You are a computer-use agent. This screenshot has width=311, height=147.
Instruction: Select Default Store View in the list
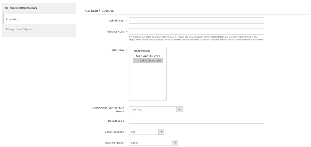click(x=148, y=61)
